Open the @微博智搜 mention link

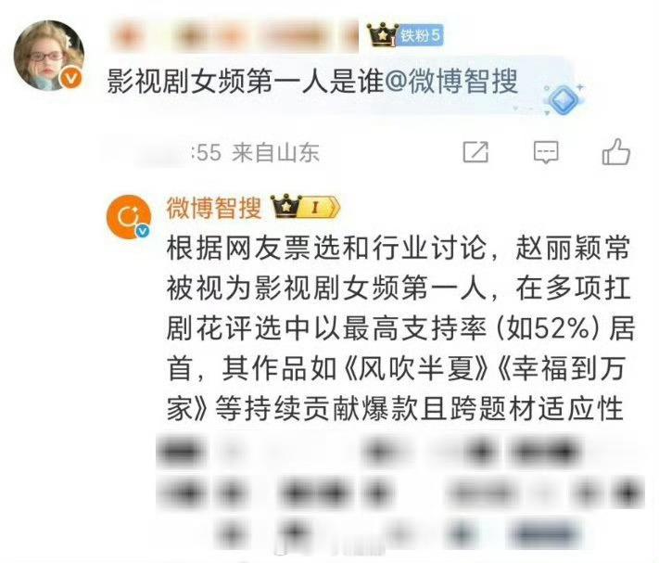[450, 81]
